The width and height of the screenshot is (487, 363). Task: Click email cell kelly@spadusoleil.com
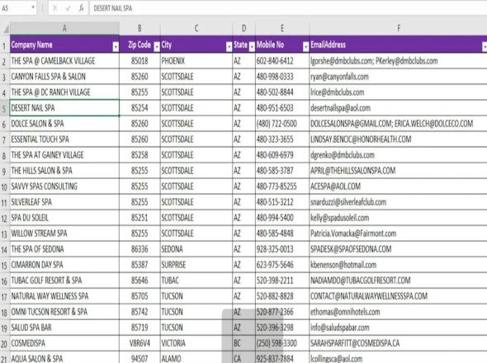point(398,218)
